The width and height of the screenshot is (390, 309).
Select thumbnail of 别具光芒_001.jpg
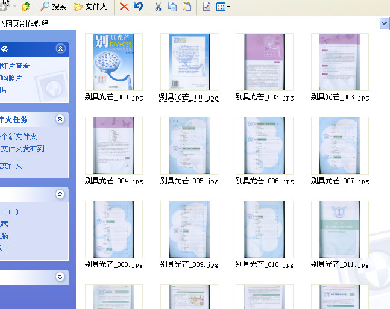coord(189,62)
